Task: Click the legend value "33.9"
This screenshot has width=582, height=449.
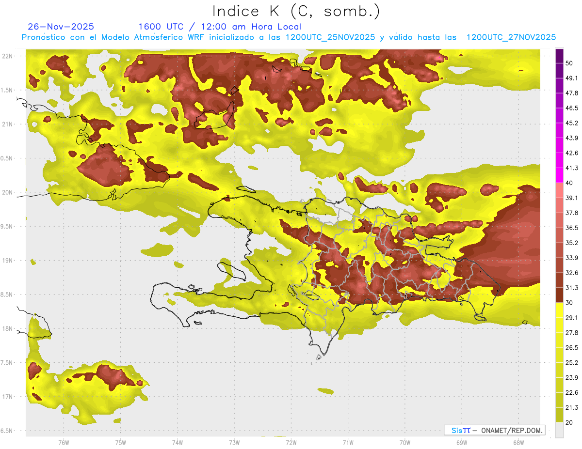Action: pos(572,258)
